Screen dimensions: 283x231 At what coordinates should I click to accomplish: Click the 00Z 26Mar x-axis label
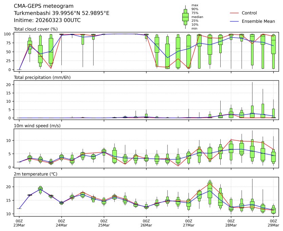click(146, 223)
